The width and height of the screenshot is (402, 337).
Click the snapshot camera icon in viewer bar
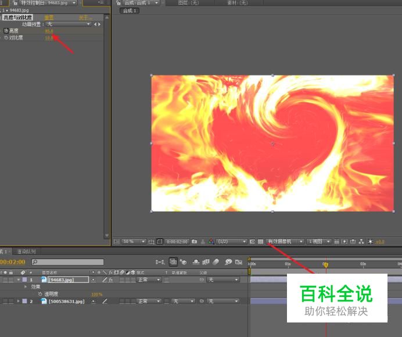195,241
